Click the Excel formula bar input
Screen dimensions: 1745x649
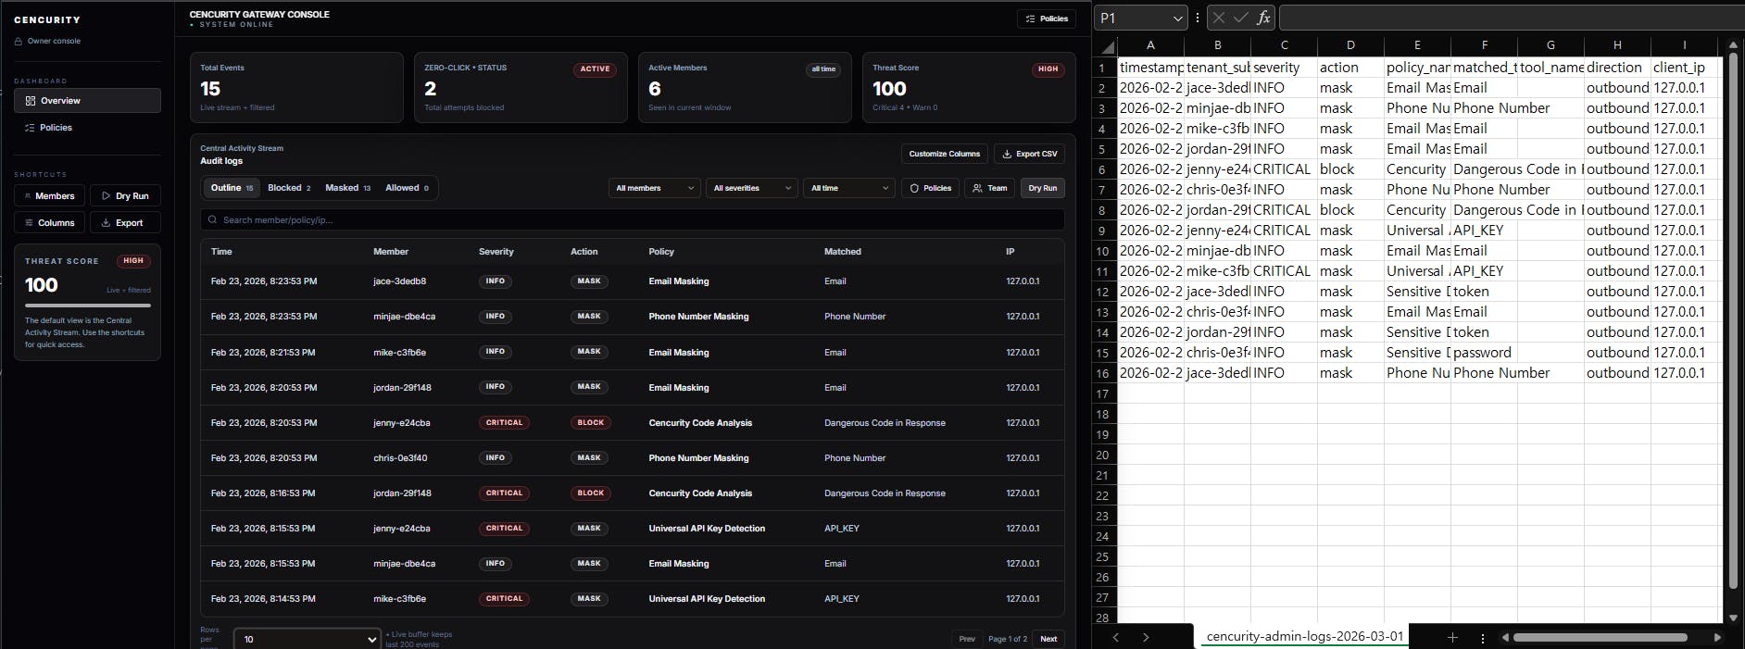pyautogui.click(x=1512, y=18)
